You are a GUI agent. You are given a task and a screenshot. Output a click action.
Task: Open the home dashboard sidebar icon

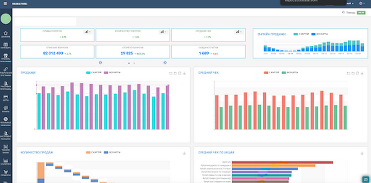coord(6,34)
